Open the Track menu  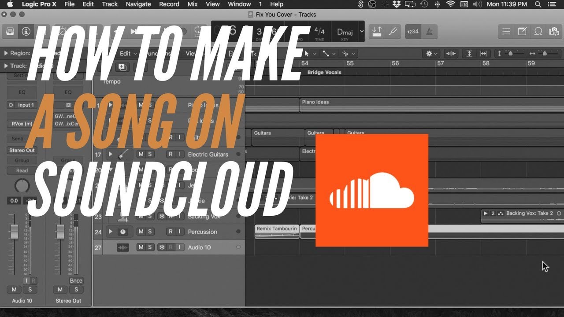[109, 4]
